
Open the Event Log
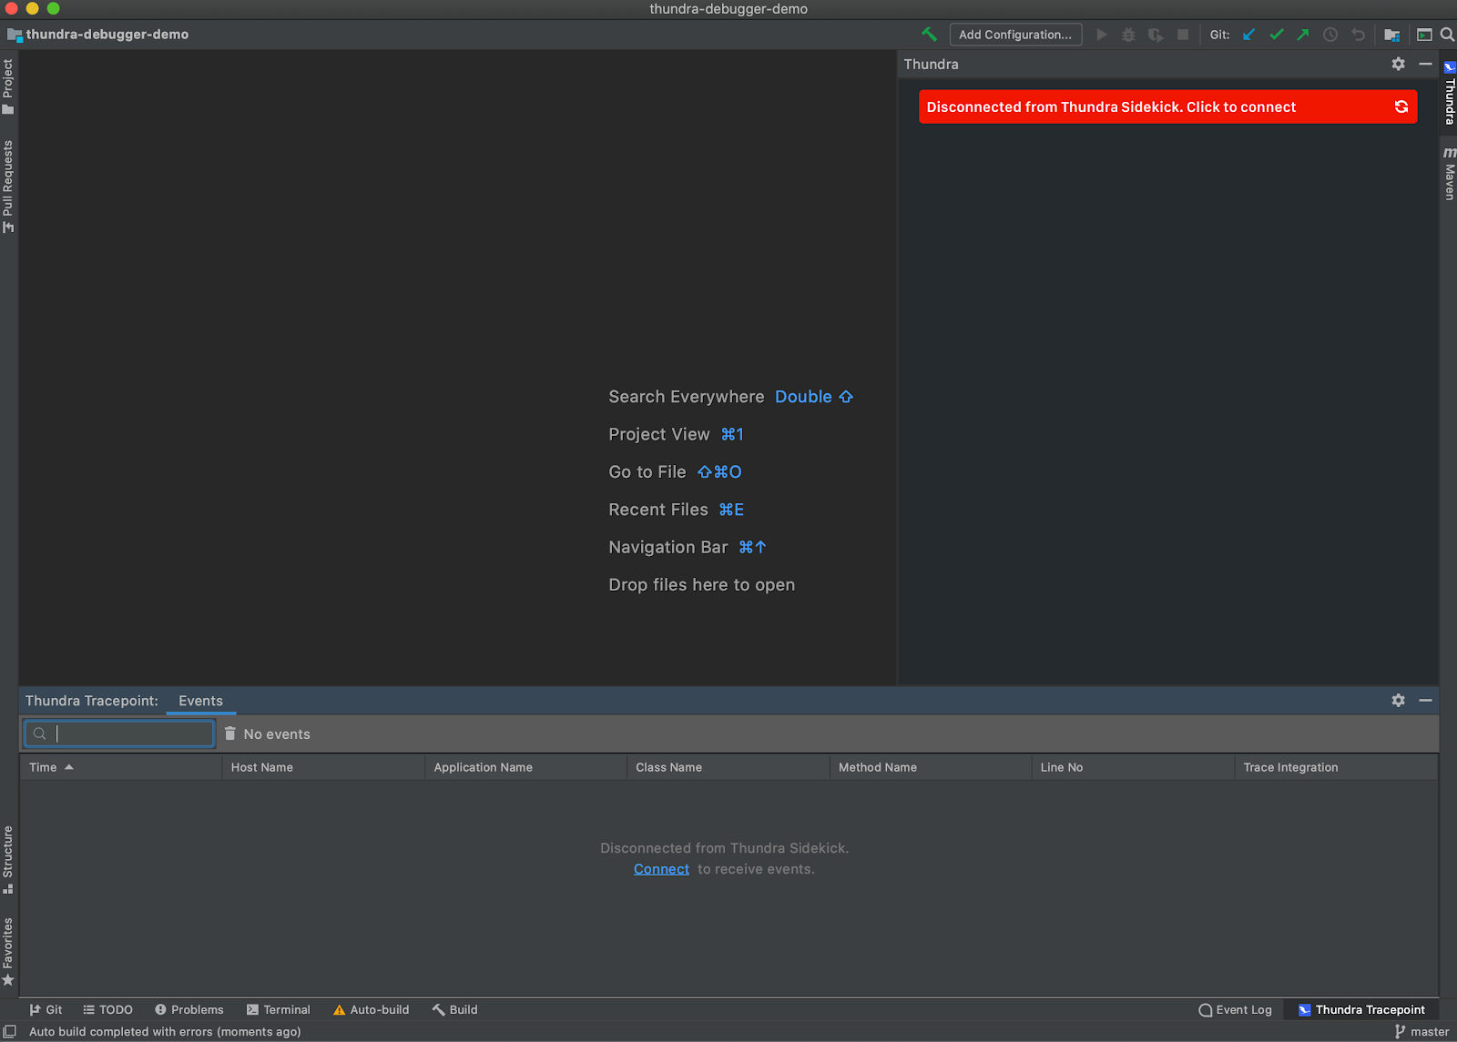[1235, 1009]
